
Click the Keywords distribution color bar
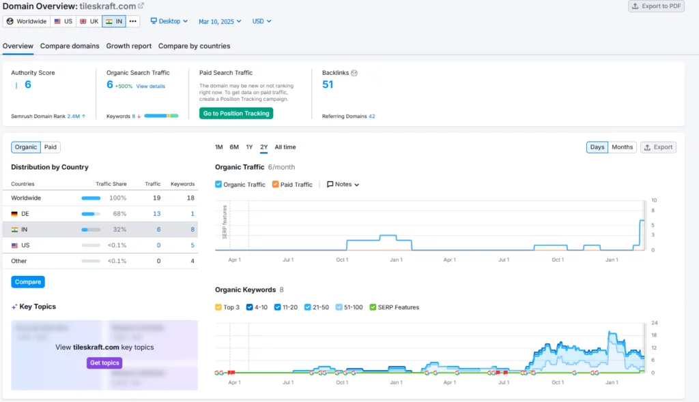click(161, 116)
